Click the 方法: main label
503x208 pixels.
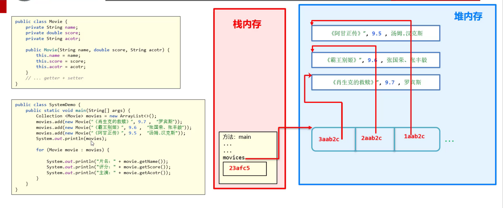pyautogui.click(x=237, y=137)
